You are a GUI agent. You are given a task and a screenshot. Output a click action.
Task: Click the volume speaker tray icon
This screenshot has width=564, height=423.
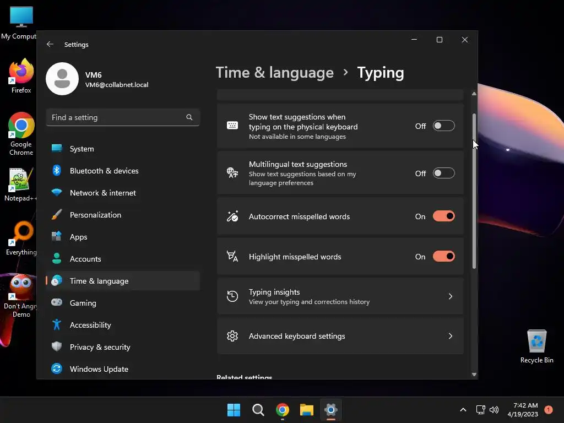click(x=494, y=410)
